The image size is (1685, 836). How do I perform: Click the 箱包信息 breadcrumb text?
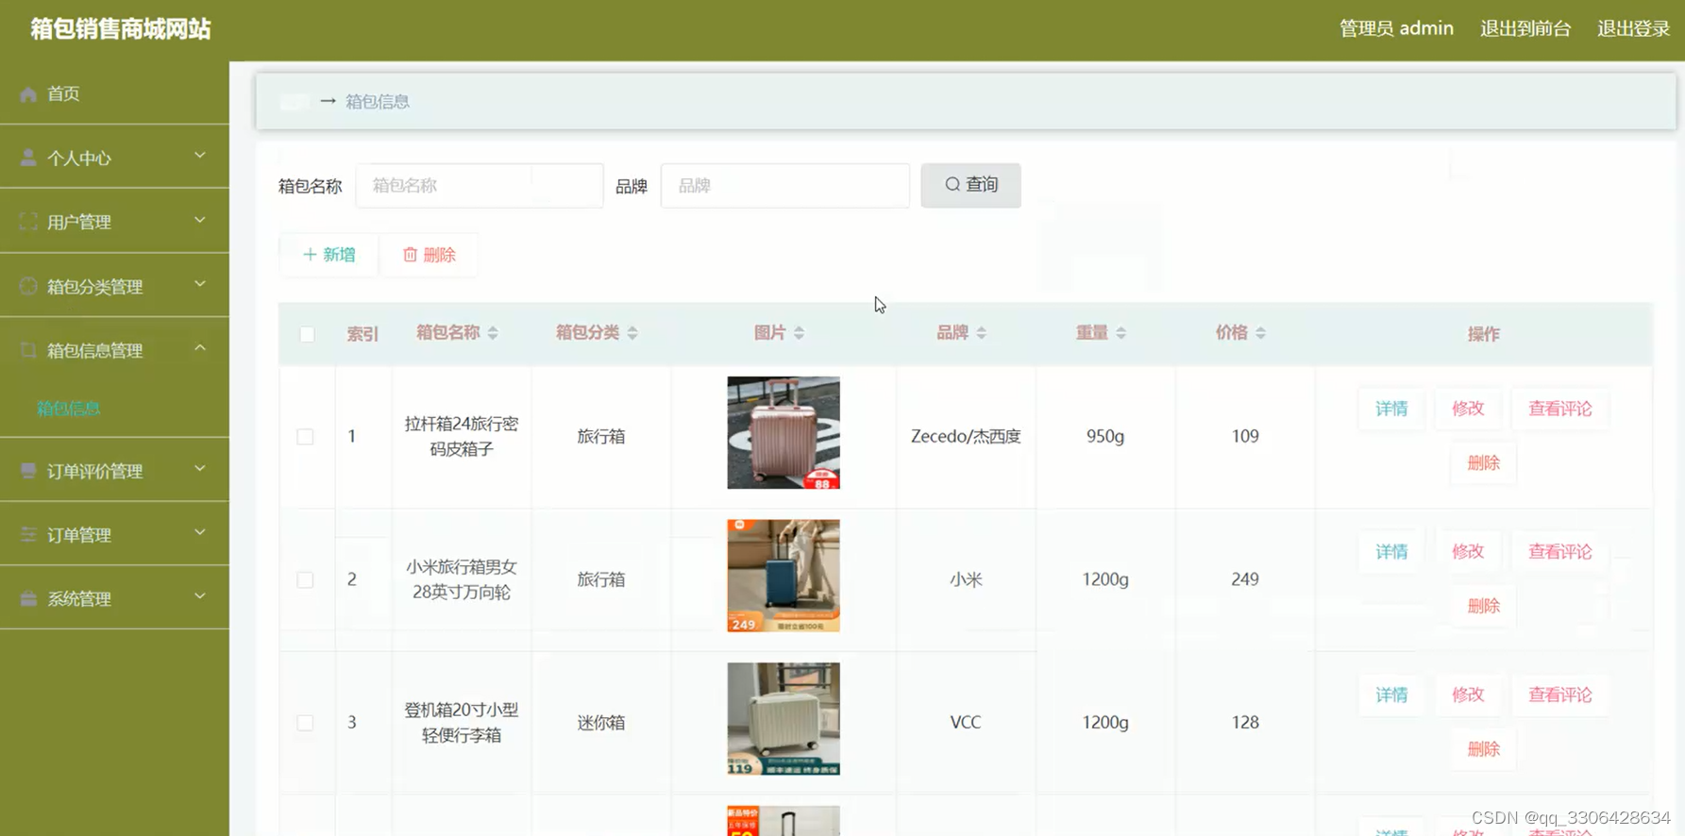(377, 102)
